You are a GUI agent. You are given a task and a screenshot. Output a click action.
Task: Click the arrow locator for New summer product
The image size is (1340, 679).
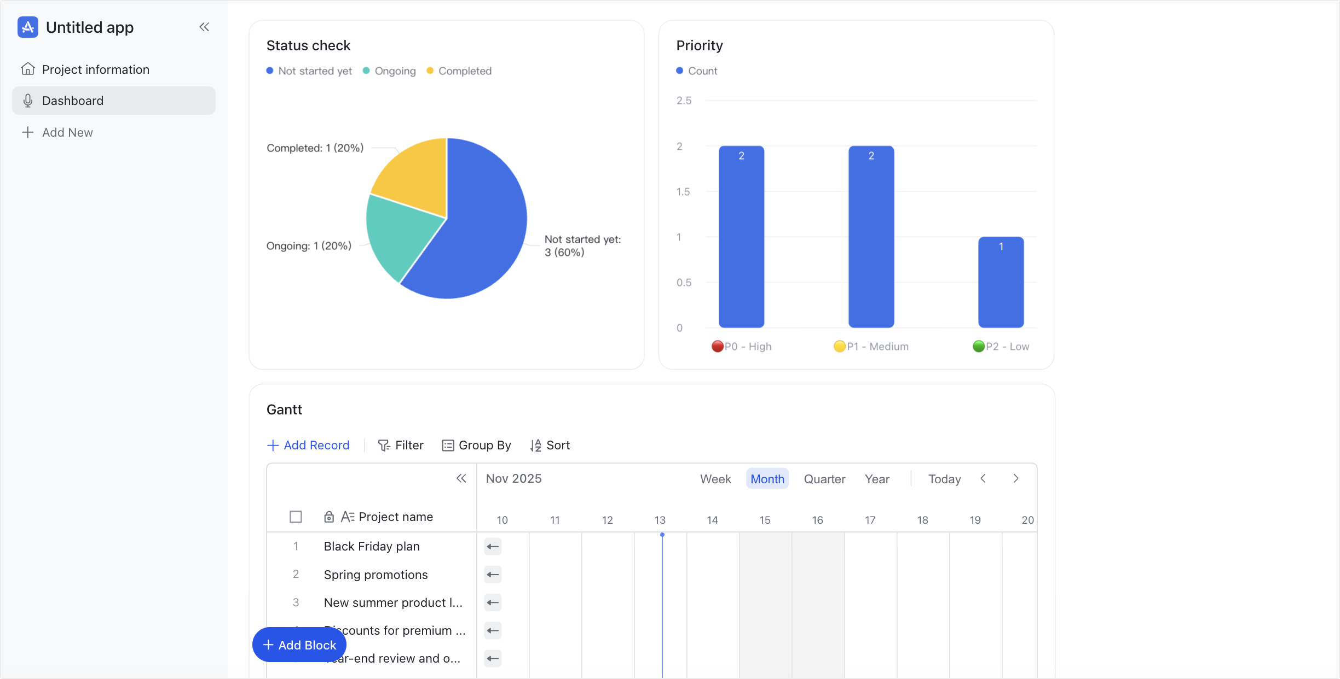coord(493,602)
